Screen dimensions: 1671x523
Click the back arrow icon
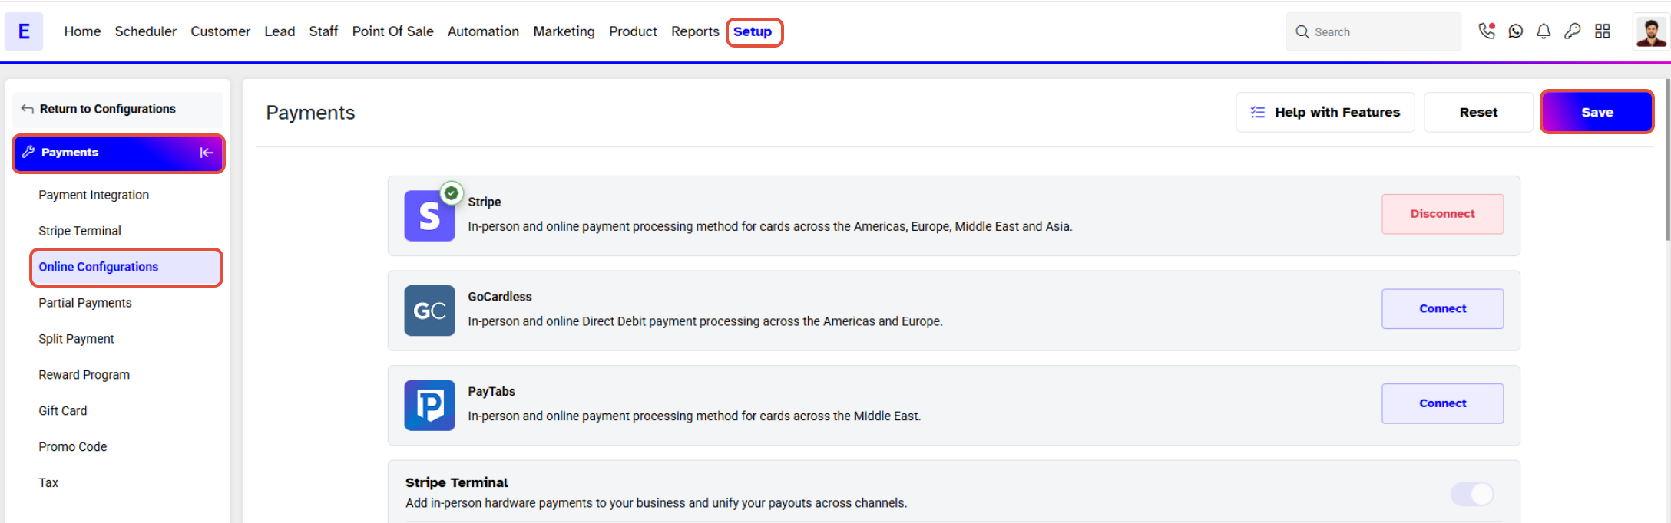28,109
